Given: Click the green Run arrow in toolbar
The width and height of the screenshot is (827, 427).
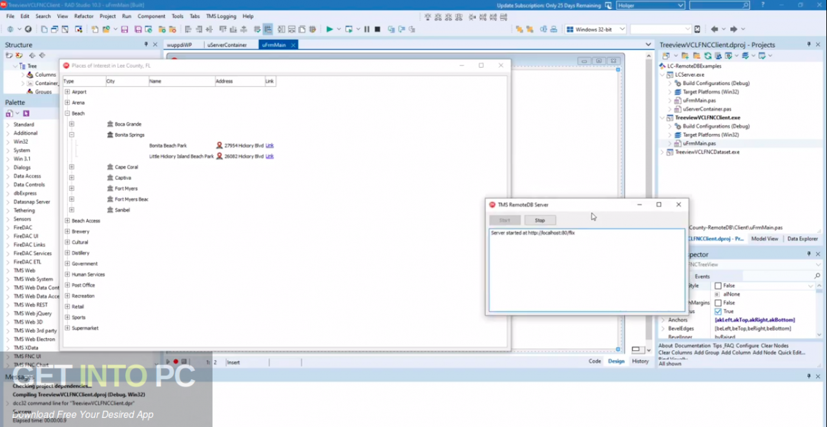Looking at the screenshot, I should (x=330, y=29).
